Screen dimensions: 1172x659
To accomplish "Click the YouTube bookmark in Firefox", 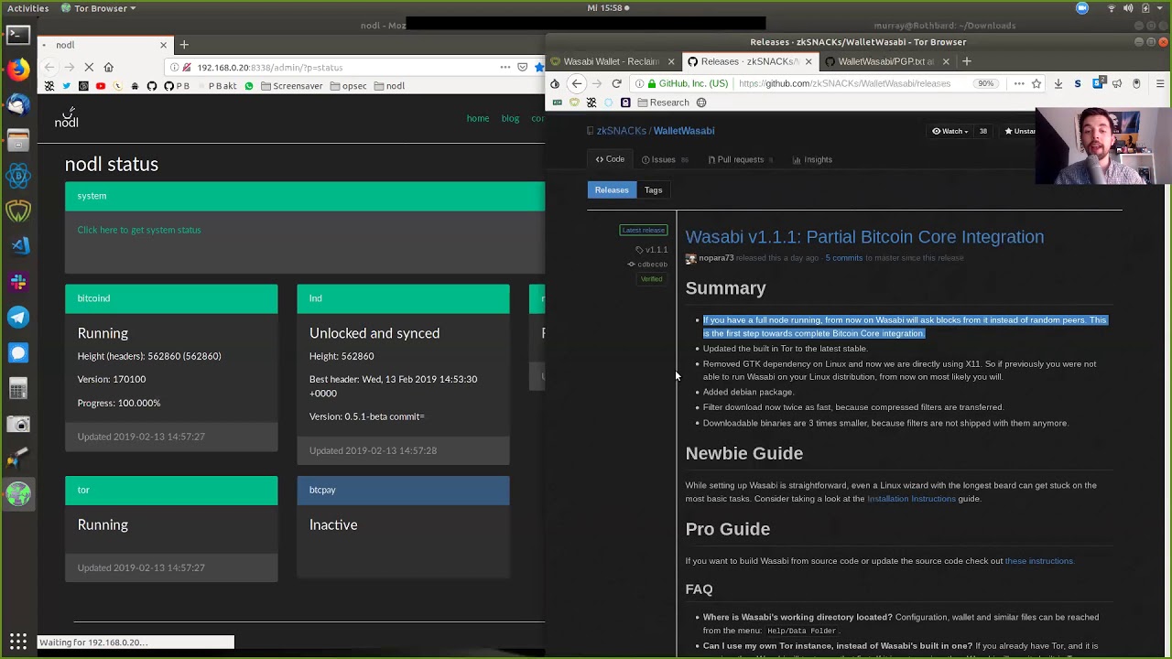I will 101,86.
